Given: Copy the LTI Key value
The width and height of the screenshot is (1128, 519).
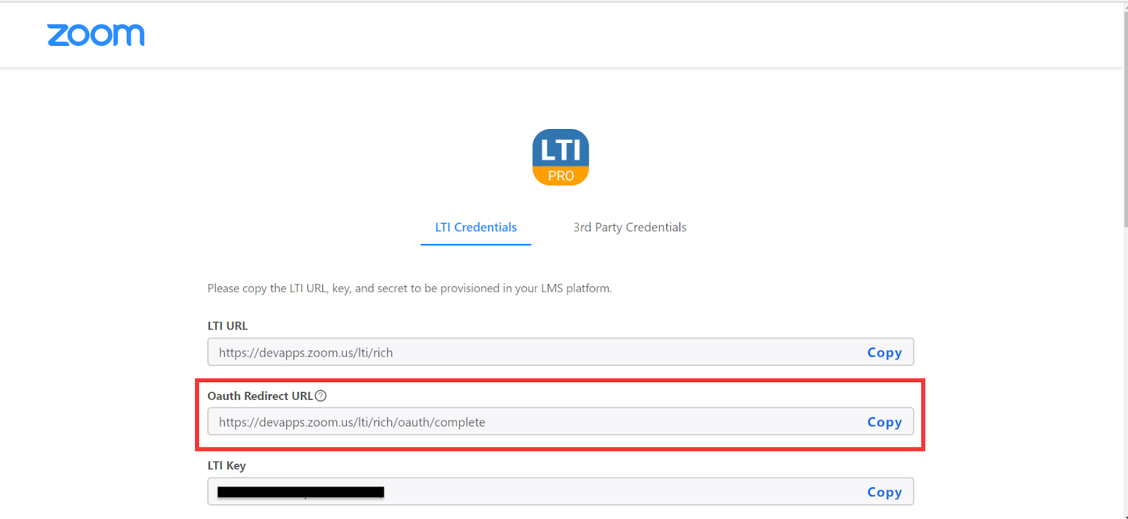Looking at the screenshot, I should [884, 492].
